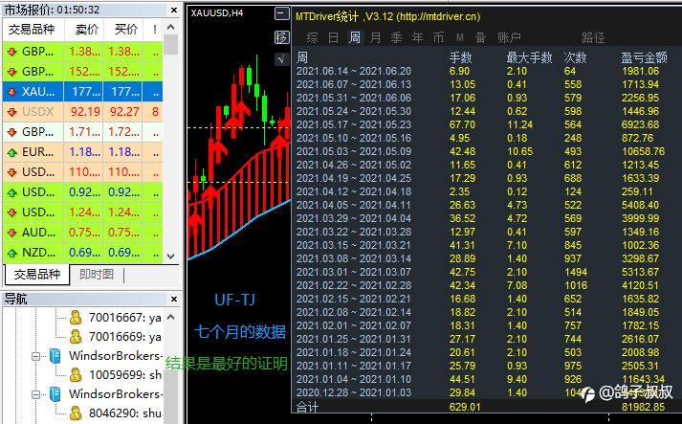
Task: Click the profit value 10658.76
Action: [644, 151]
